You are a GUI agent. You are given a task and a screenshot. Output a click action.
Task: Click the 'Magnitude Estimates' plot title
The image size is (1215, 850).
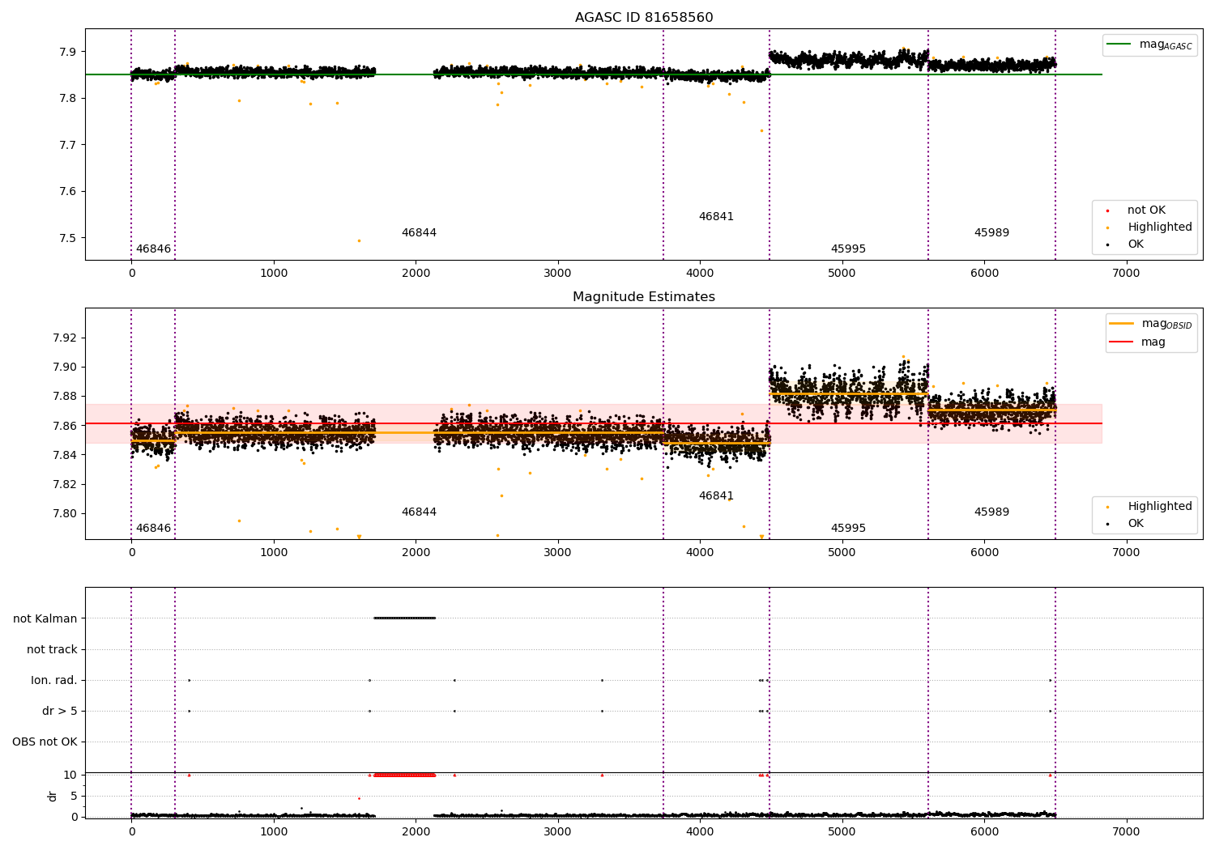point(644,297)
